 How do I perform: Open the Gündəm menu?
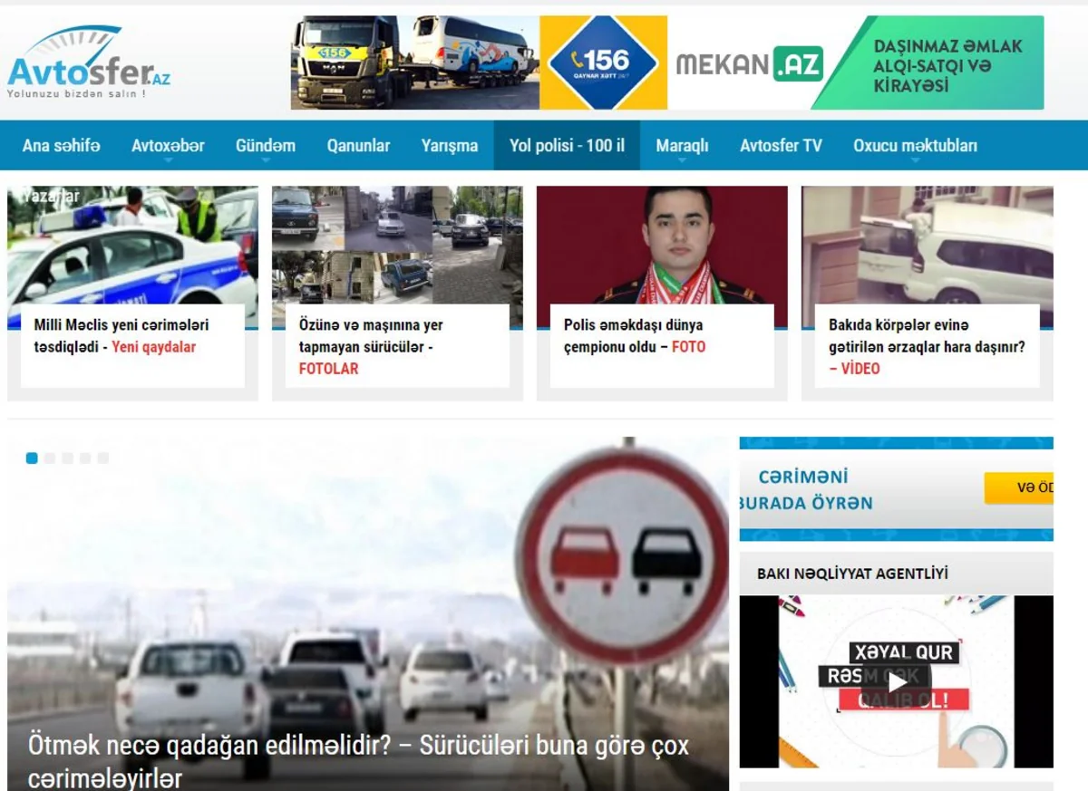click(266, 145)
